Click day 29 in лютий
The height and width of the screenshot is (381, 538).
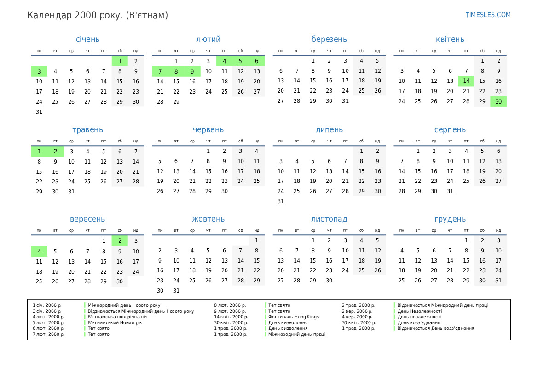[x=176, y=102]
